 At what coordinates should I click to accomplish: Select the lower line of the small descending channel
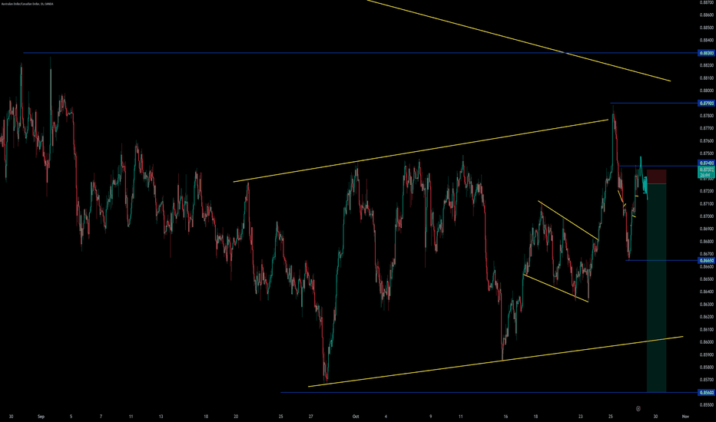[555, 288]
